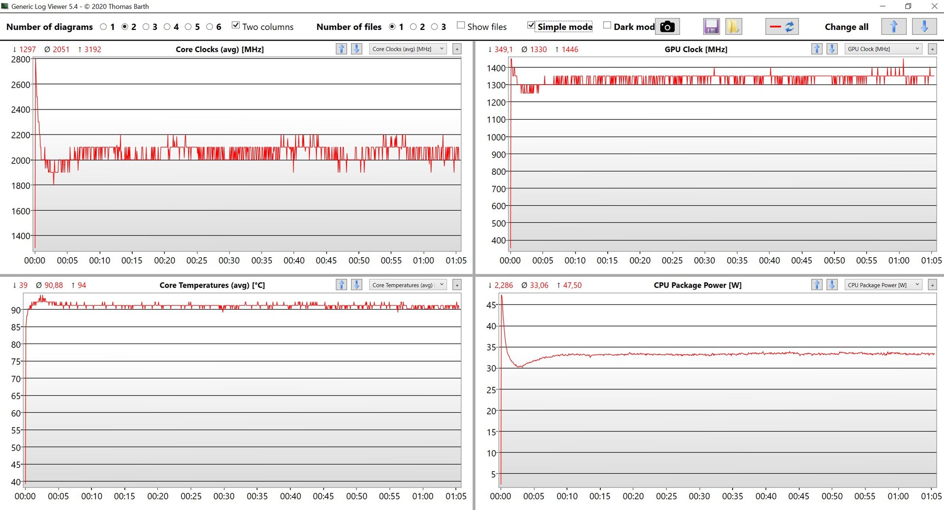The height and width of the screenshot is (510, 944).
Task: Click the plus button on Core Temperatures diagram
Action: pyautogui.click(x=457, y=285)
